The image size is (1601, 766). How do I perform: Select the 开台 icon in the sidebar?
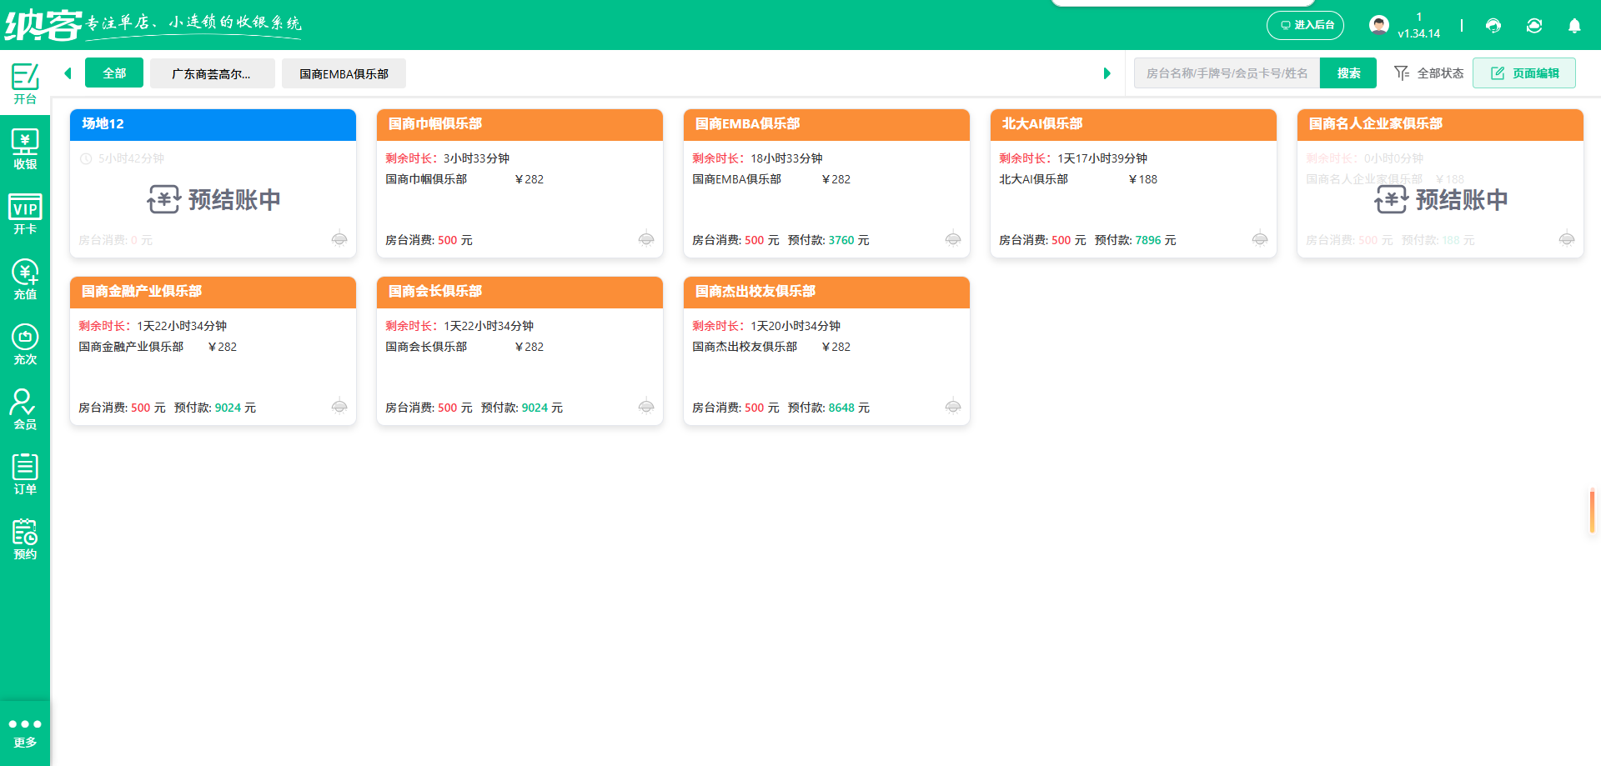coord(24,81)
